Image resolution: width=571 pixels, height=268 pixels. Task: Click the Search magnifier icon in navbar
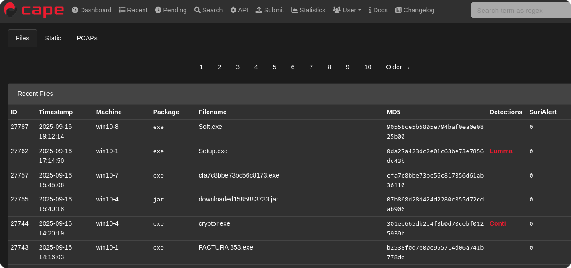(197, 10)
